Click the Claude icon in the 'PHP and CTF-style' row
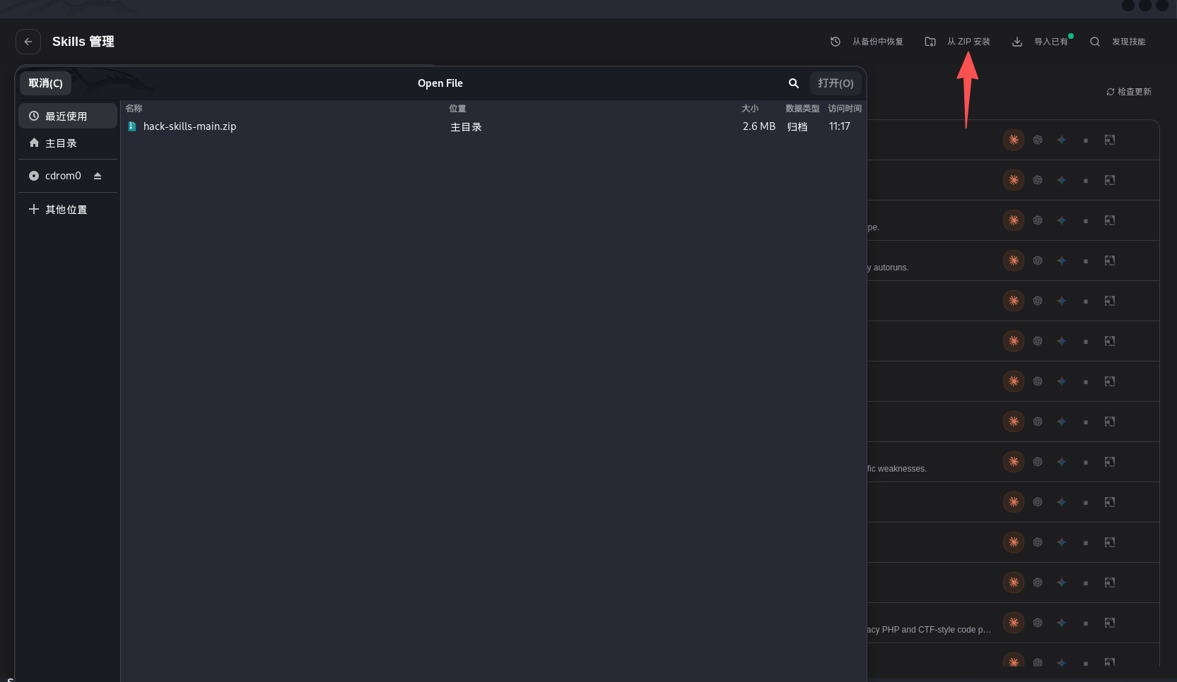Screen dimensions: 1177x682 [1014, 623]
